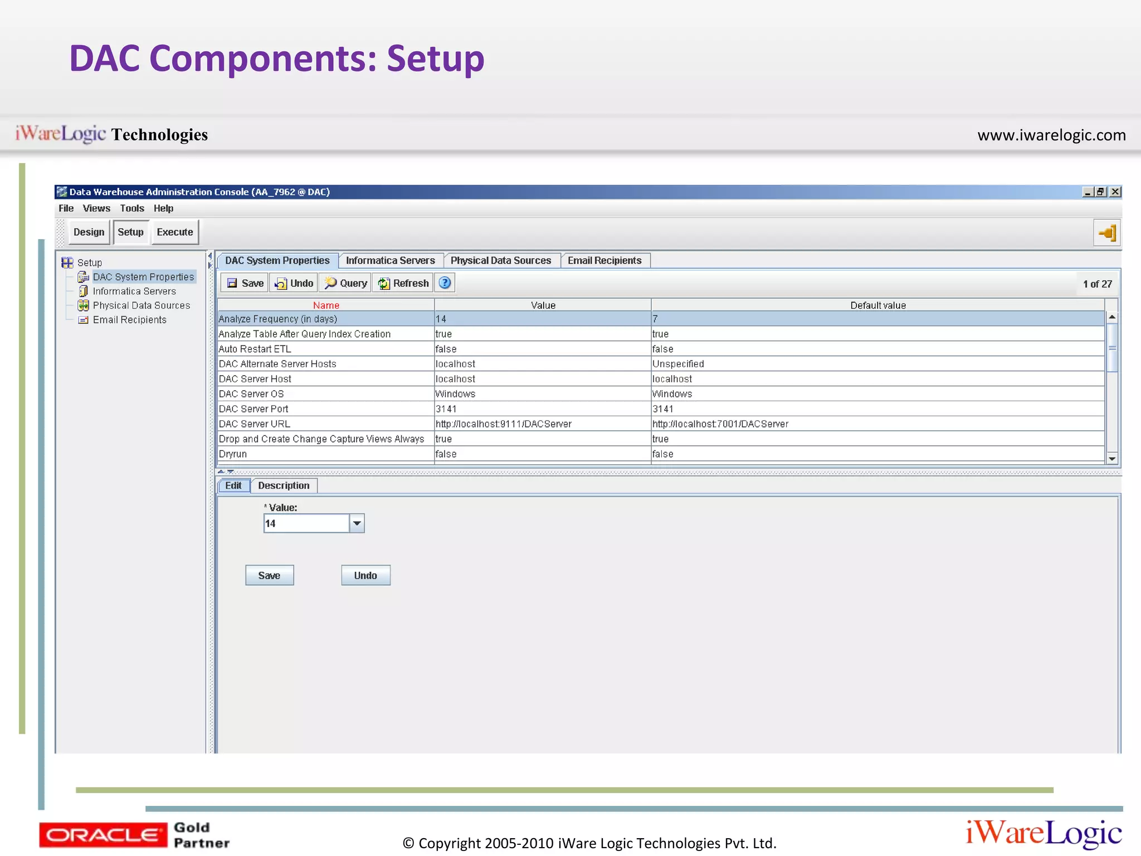Click the Default value column header

(x=878, y=305)
